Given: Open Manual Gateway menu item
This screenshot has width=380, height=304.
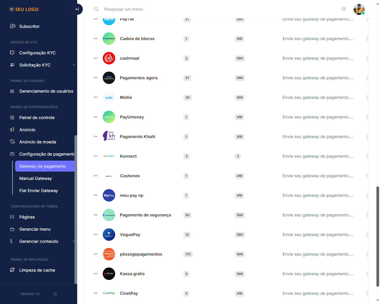Looking at the screenshot, I should [x=36, y=178].
